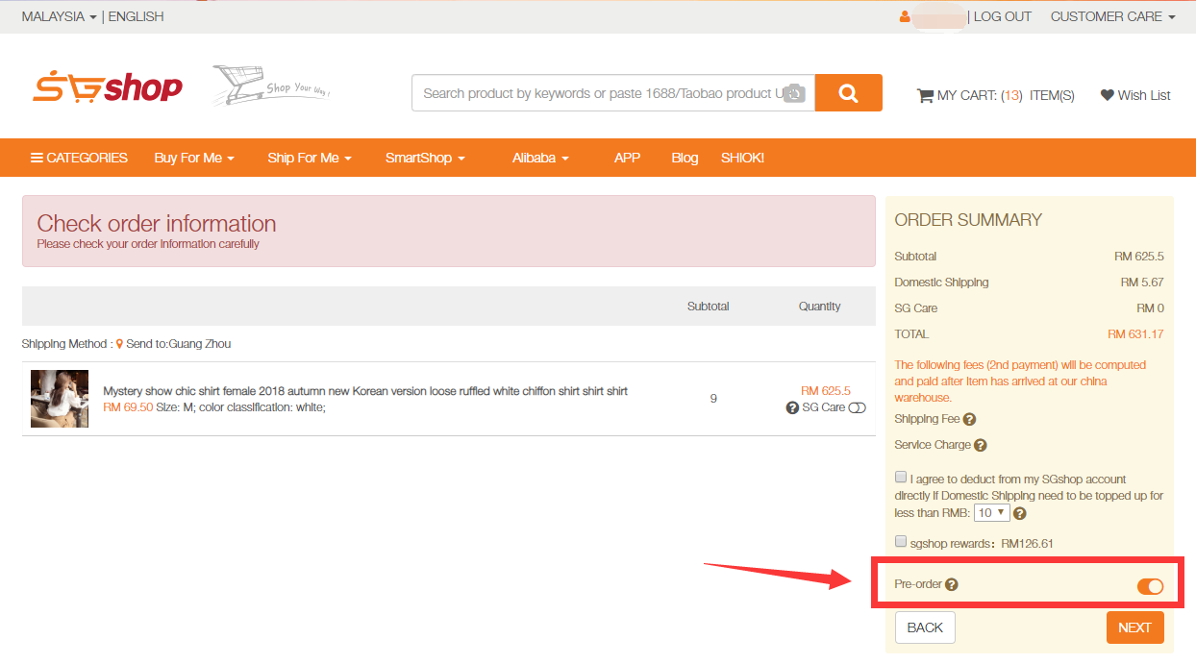Viewport: 1196px width, 664px height.
Task: Check the sgshop rewards checkbox
Action: [901, 541]
